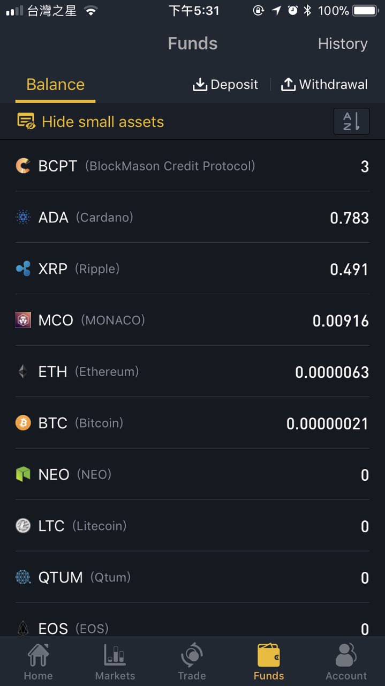Viewport: 385px width, 686px height.
Task: Go to the Trade screen
Action: tap(192, 655)
